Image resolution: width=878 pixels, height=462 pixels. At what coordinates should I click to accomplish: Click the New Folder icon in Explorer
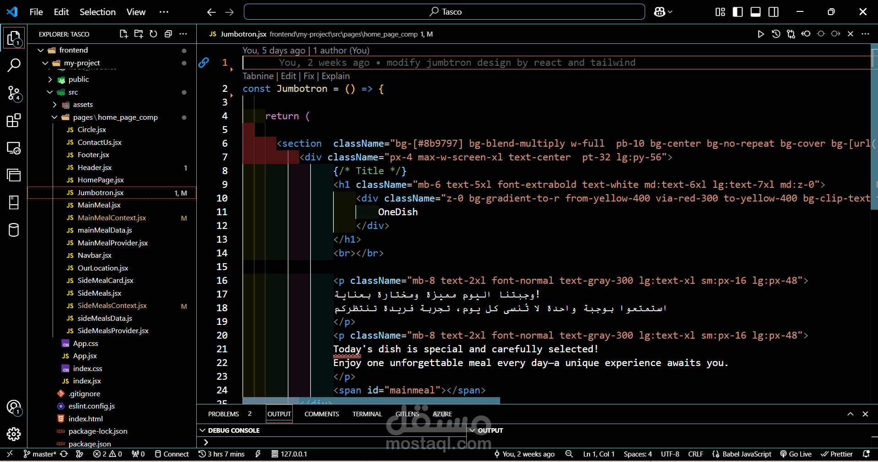tap(139, 34)
